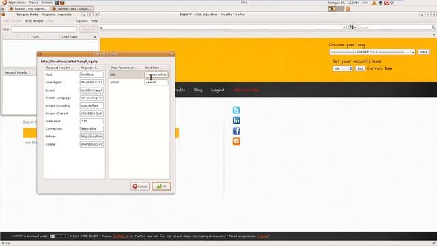Click USA keyboard indicator in top panel
437x246 pixels.
coord(244,3)
